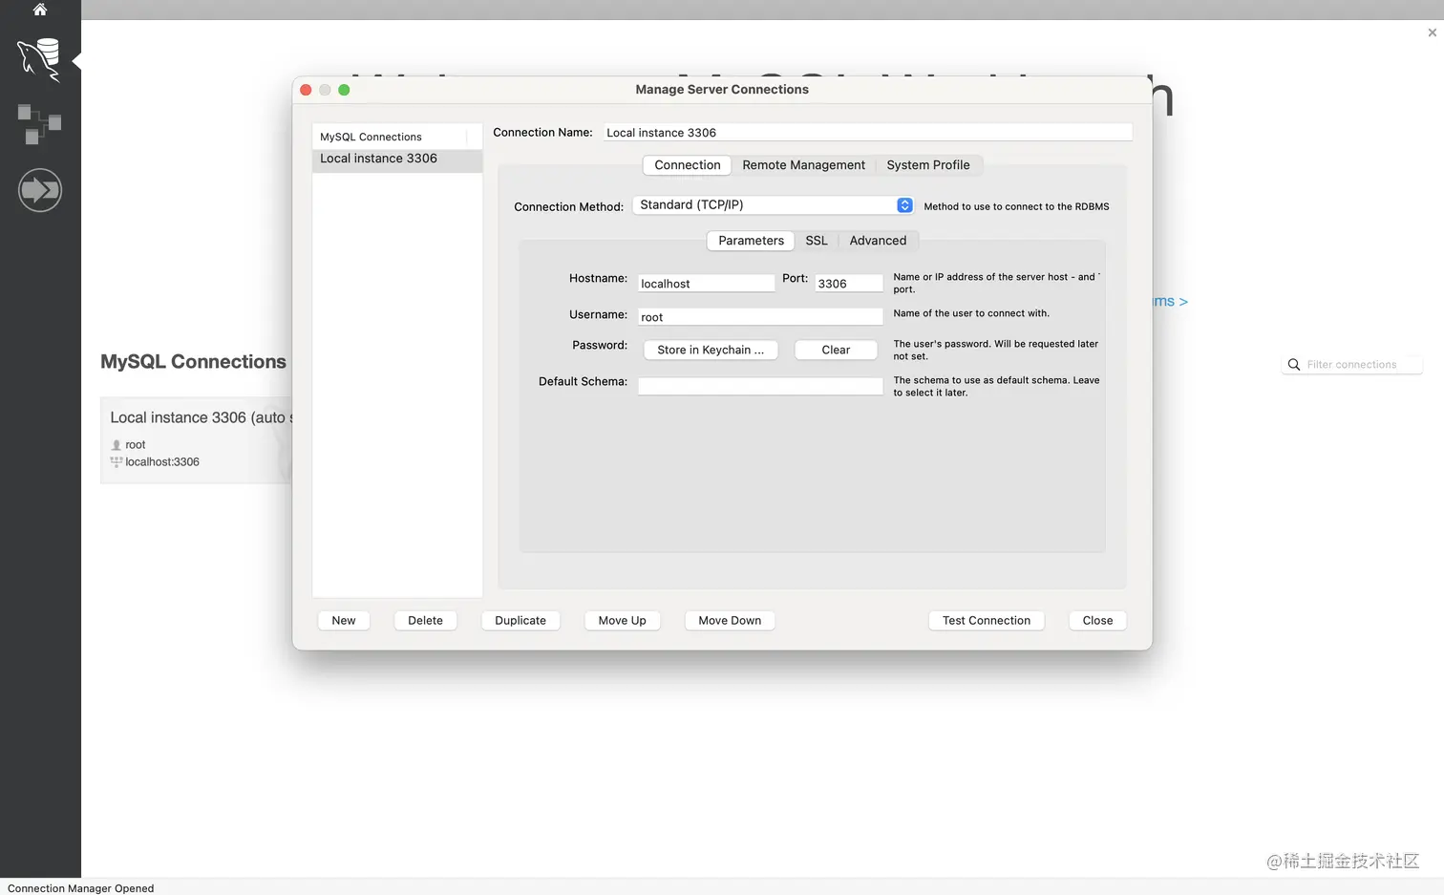This screenshot has width=1444, height=895.
Task: Switch to the Connection tab
Action: click(x=687, y=165)
